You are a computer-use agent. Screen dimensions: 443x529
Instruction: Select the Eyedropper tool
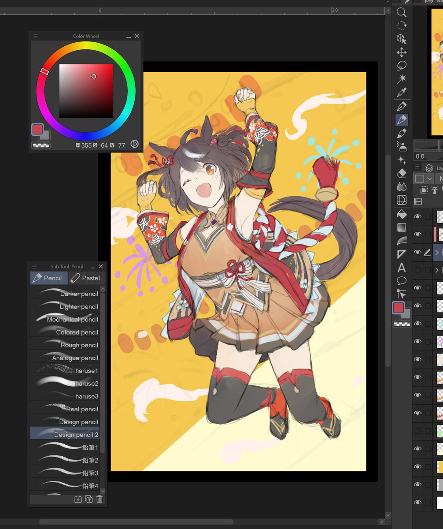[402, 93]
